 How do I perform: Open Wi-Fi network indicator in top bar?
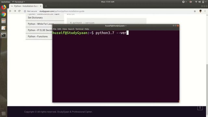[x=196, y=2]
